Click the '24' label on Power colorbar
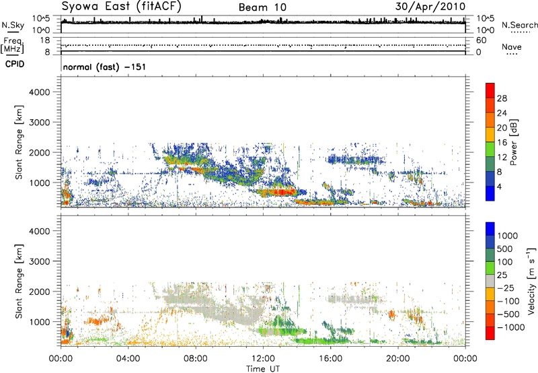538x373 pixels. pyautogui.click(x=502, y=113)
